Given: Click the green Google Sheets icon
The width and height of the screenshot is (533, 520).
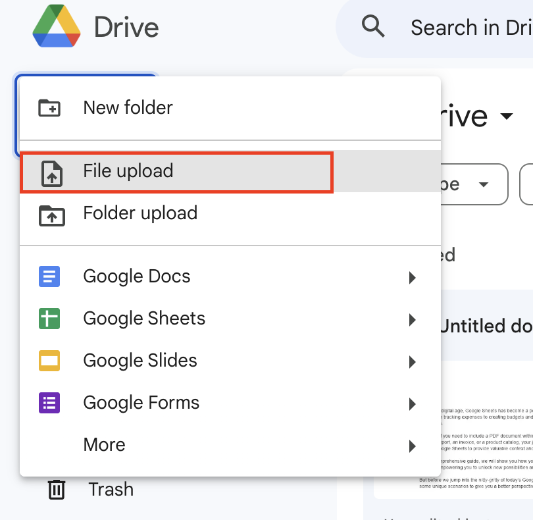Looking at the screenshot, I should [49, 319].
